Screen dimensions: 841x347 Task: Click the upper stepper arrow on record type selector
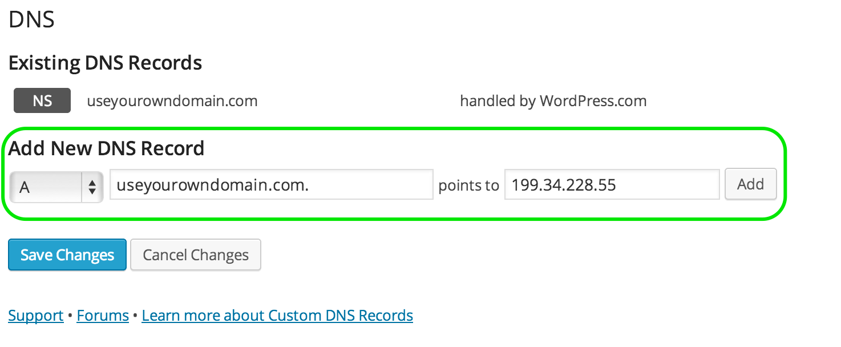(x=92, y=180)
